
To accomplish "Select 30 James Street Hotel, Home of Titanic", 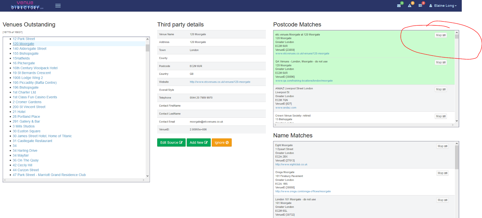I will [x=42, y=136].
